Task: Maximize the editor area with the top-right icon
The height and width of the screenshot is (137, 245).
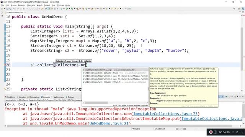Action: tap(243, 12)
